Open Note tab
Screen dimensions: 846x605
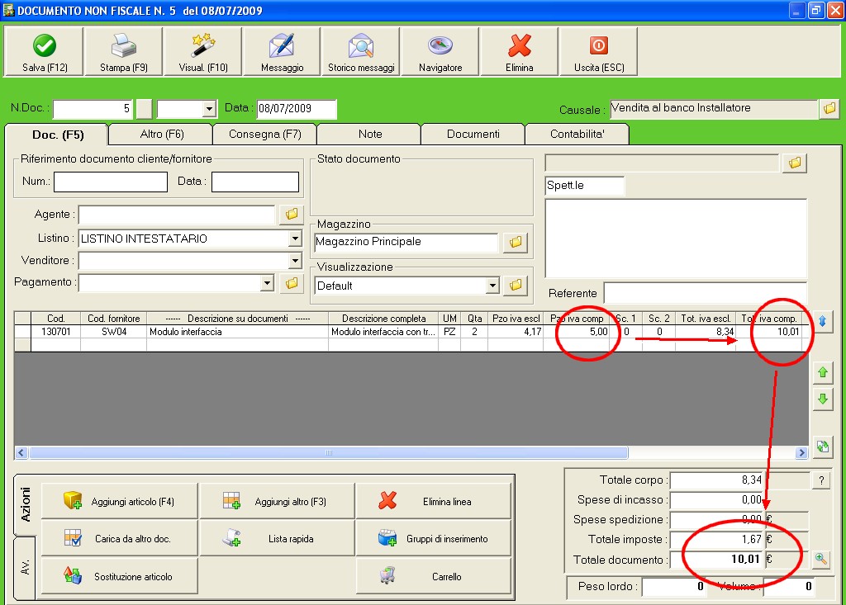point(369,135)
